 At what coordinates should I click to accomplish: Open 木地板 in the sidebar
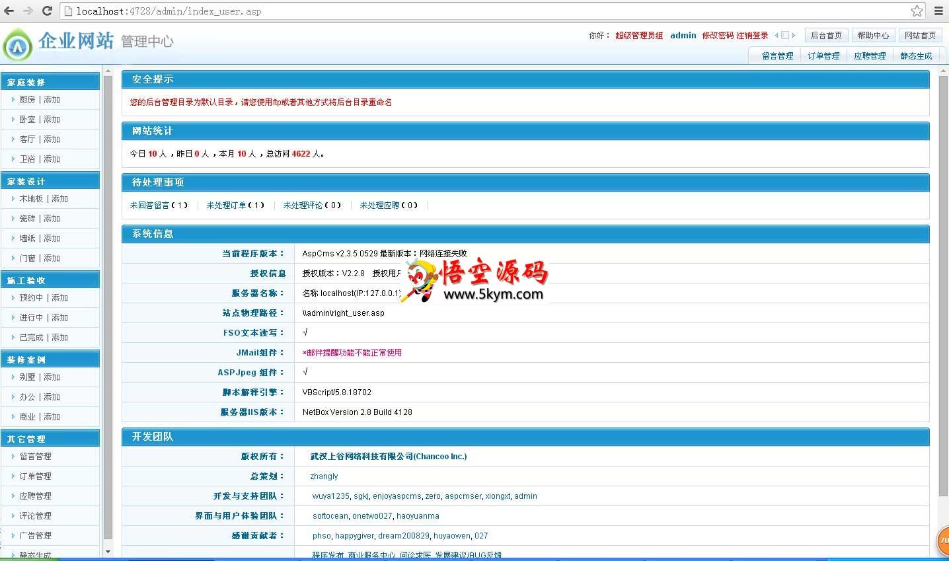(x=31, y=199)
